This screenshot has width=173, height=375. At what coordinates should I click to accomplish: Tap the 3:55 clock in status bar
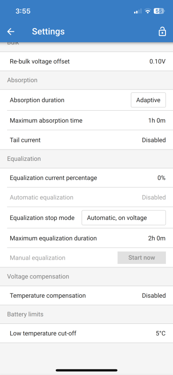(x=23, y=11)
